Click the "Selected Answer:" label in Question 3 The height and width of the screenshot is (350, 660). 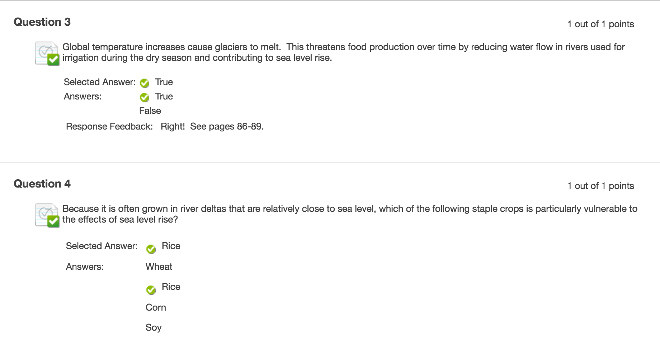[99, 82]
